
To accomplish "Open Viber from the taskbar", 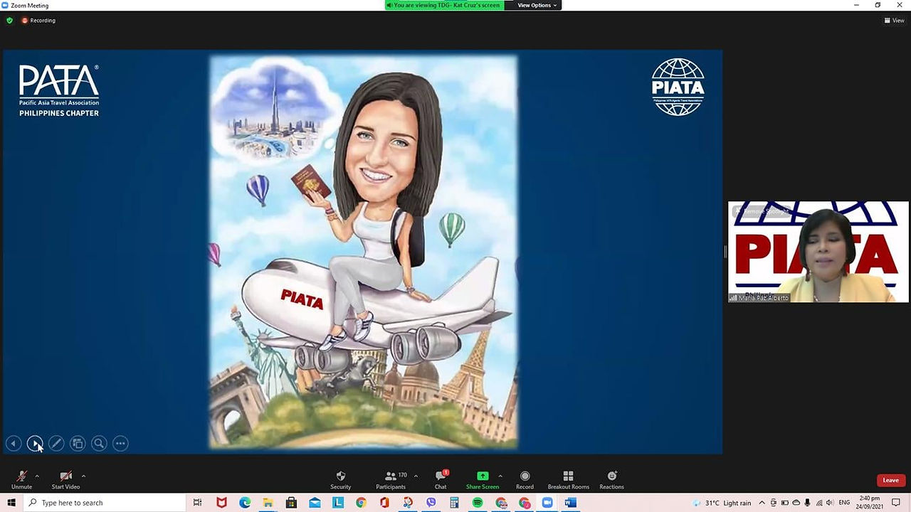I will click(x=431, y=503).
